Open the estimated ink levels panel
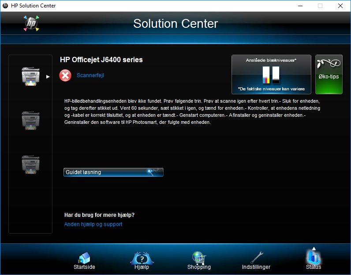The image size is (351, 275). (x=271, y=74)
